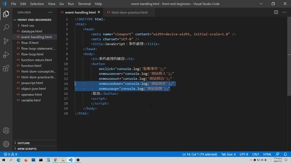
Task: Change HTML language mode
Action: [x=267, y=154]
